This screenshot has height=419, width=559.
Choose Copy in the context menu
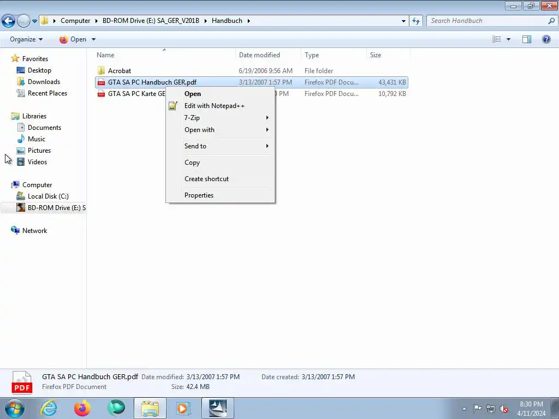coord(221,163)
